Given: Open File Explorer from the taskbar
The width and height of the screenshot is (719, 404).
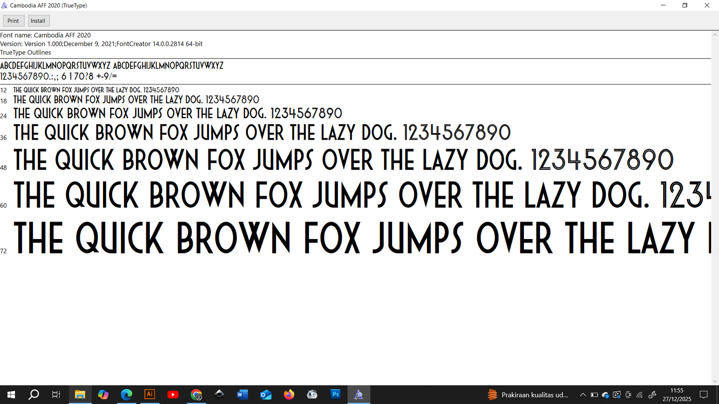Looking at the screenshot, I should point(80,394).
